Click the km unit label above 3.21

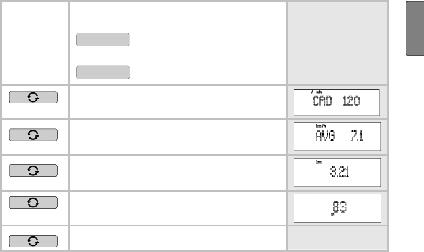click(x=318, y=162)
